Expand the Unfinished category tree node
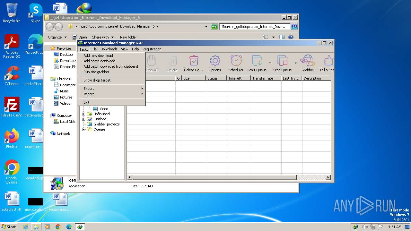Image resolution: width=411 pixels, height=231 pixels. [84, 114]
